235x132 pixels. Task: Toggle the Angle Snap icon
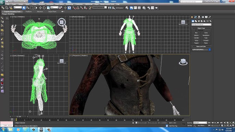(78, 8)
